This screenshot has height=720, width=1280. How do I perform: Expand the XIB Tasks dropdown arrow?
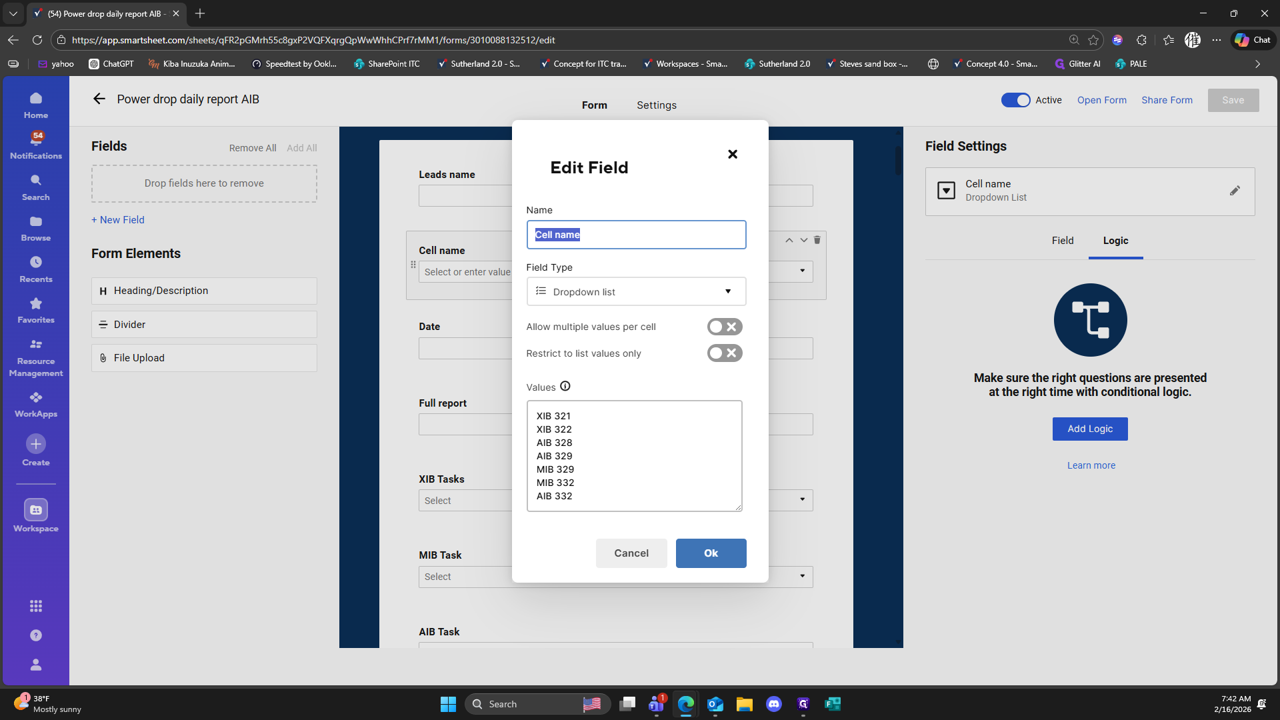[803, 500]
